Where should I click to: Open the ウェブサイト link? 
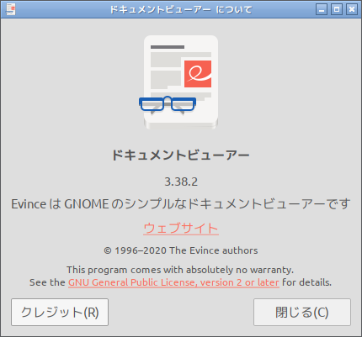click(181, 229)
